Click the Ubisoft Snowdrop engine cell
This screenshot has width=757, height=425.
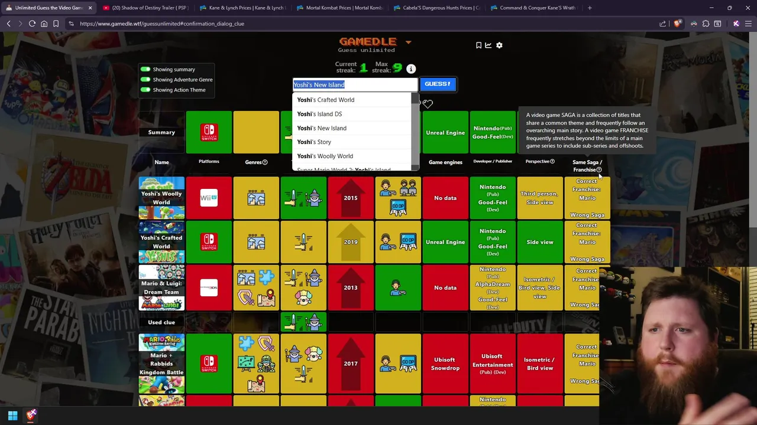coord(445,364)
